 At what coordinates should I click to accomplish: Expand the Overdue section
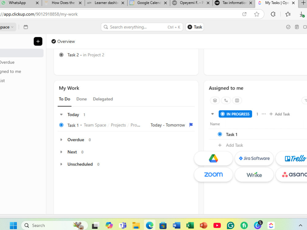(61, 140)
